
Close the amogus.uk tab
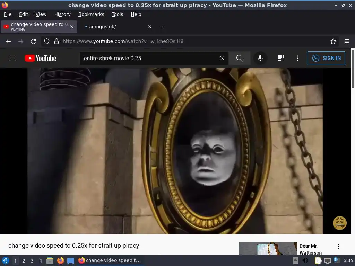click(150, 27)
